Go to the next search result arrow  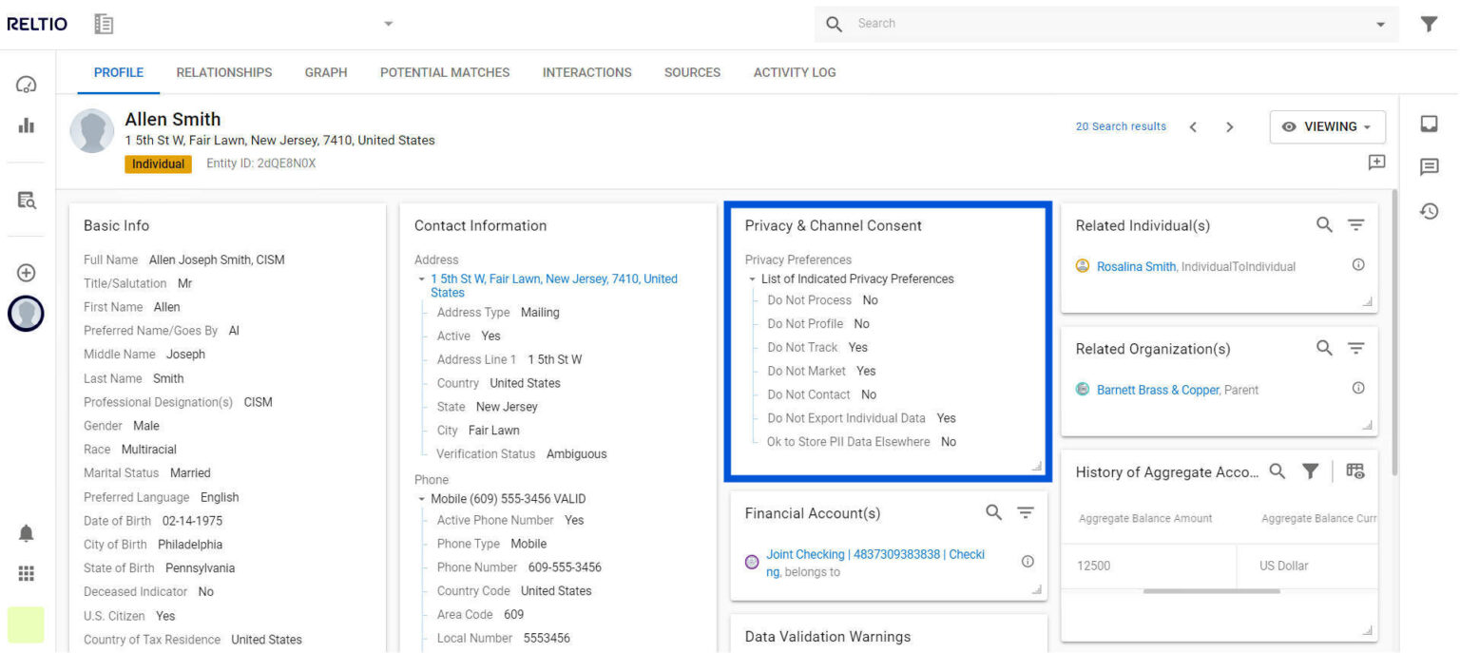click(x=1230, y=127)
